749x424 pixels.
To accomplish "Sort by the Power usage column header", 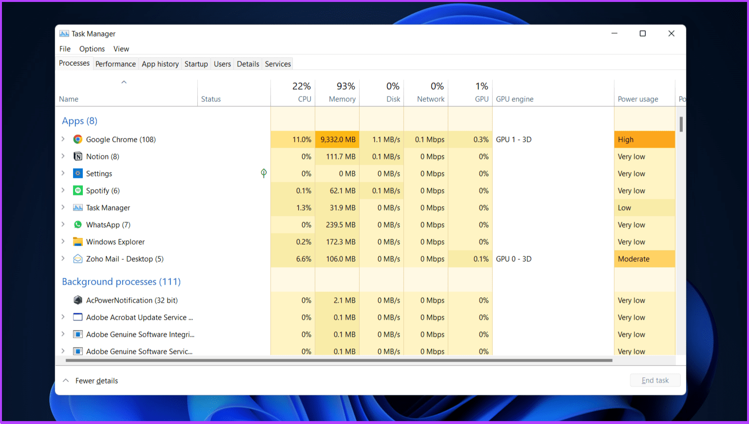I will (x=645, y=93).
